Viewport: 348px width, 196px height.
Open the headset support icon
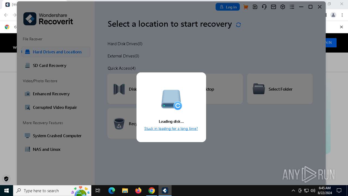click(264, 7)
